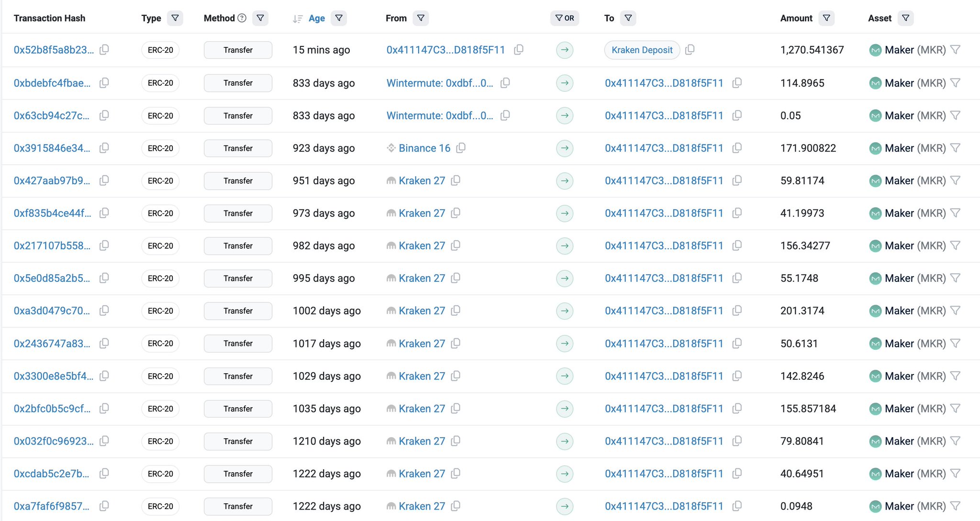Screen dimensions: 980x521
Task: Open transaction 0x63cb94c27c
Action: (51, 116)
